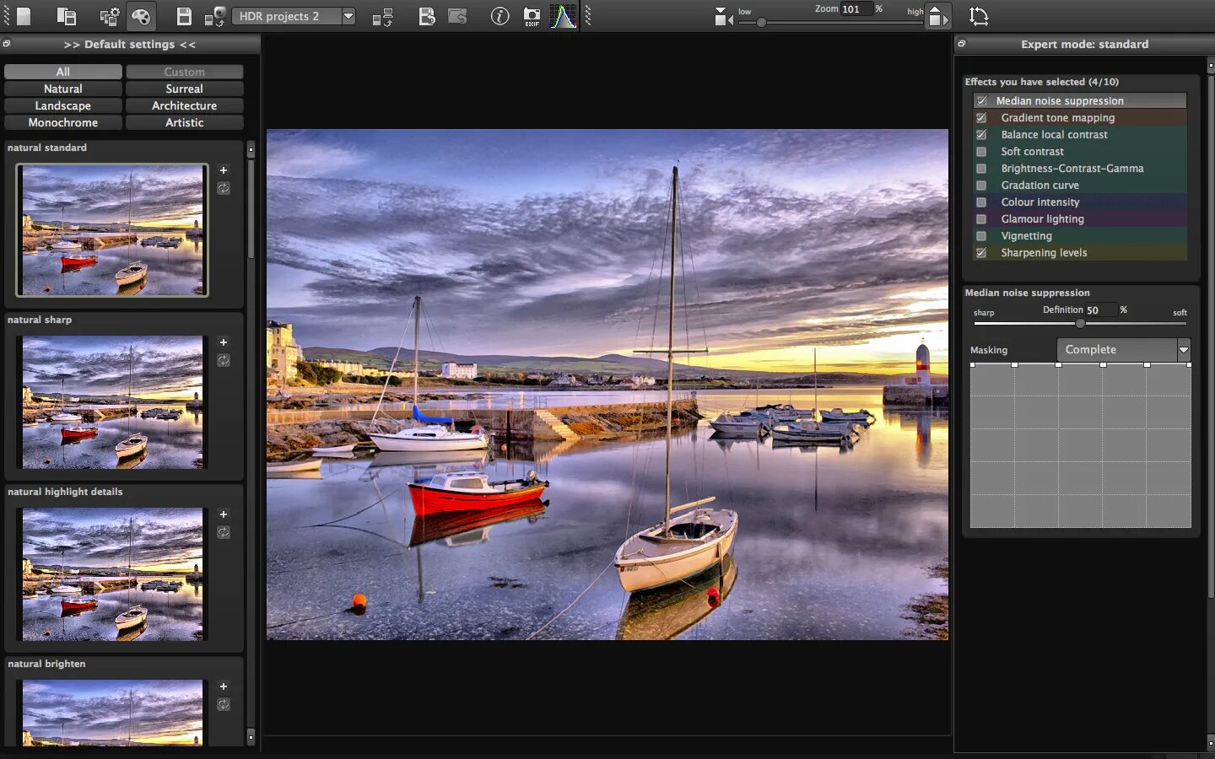Click the floppy disk save icon
The width and height of the screenshot is (1215, 759).
[184, 16]
